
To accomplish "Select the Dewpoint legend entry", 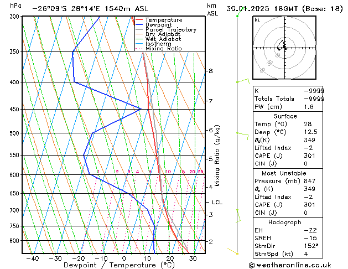I will tap(158, 25).
